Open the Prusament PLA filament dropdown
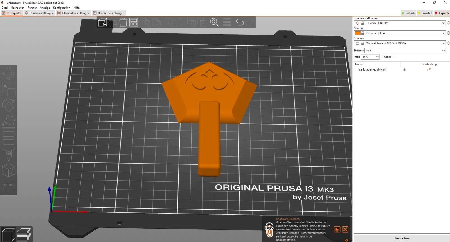This screenshot has width=450, height=242. (x=400, y=33)
